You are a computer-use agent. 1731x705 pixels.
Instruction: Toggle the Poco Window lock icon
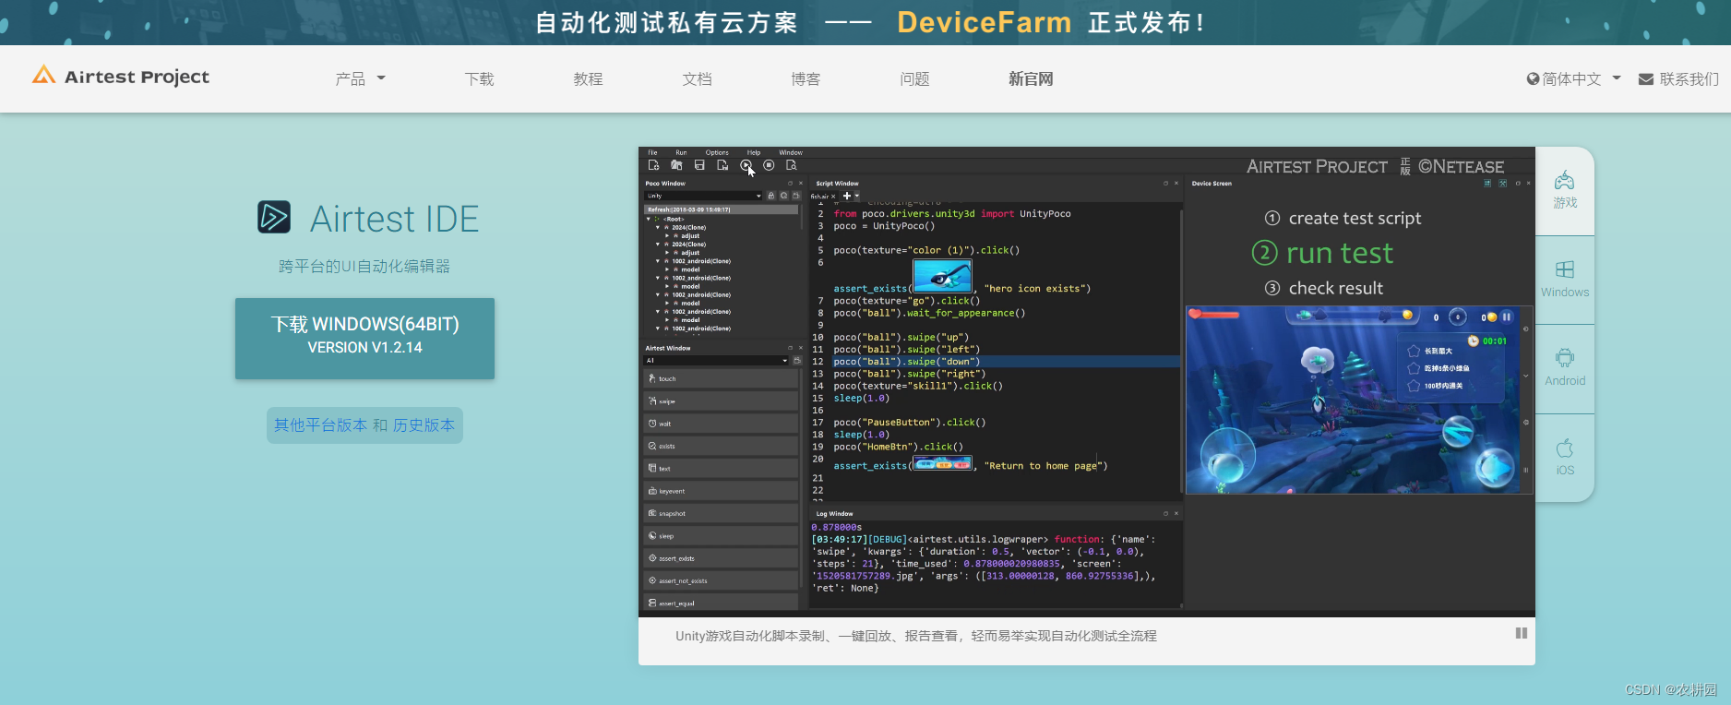click(771, 196)
